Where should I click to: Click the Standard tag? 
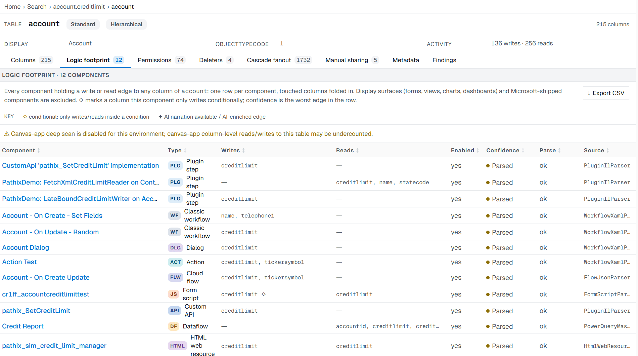83,24
